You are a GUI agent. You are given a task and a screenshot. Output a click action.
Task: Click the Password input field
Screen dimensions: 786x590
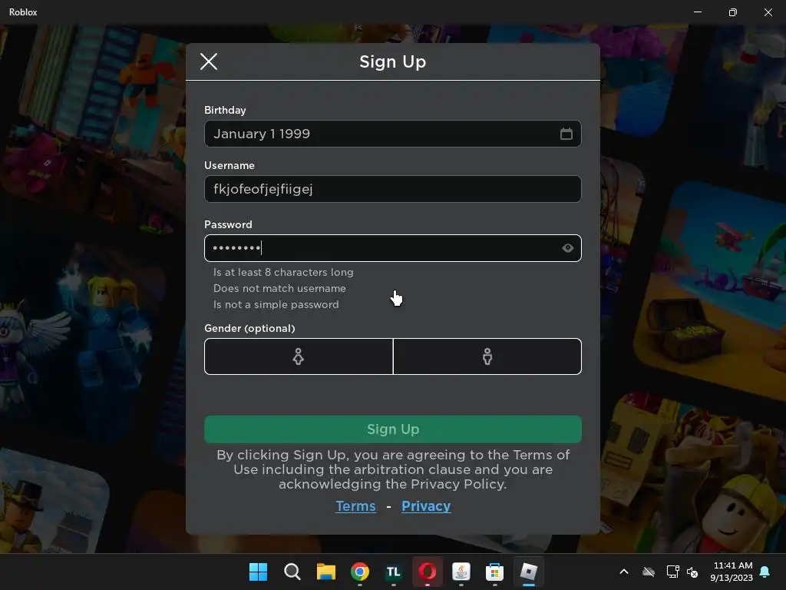(392, 248)
